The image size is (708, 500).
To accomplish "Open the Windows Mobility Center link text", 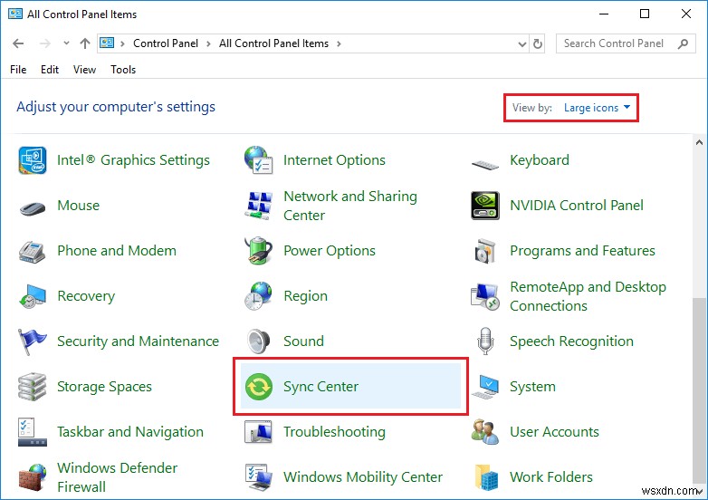I will point(363,477).
